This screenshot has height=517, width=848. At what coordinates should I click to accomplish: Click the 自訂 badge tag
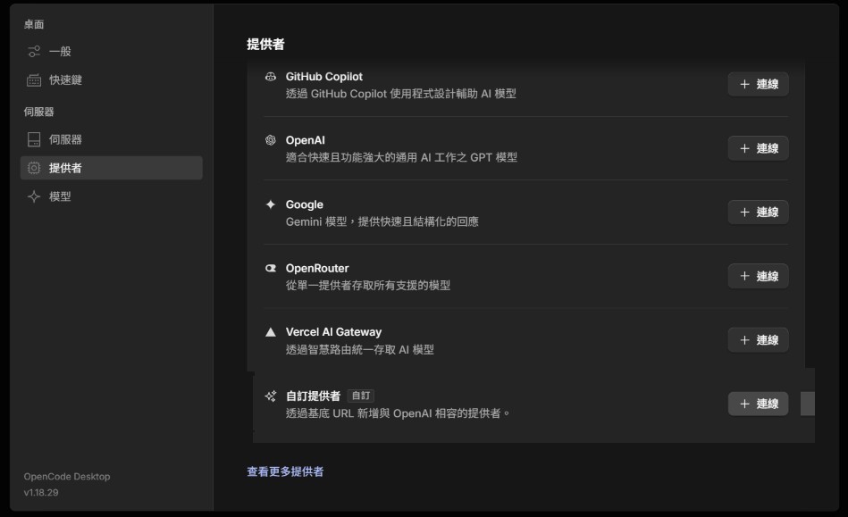[x=361, y=396]
